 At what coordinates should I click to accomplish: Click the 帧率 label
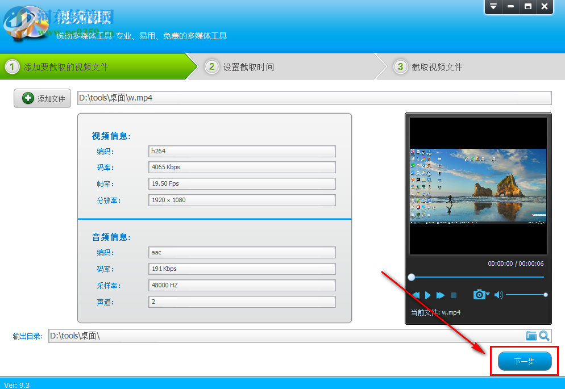(x=105, y=184)
